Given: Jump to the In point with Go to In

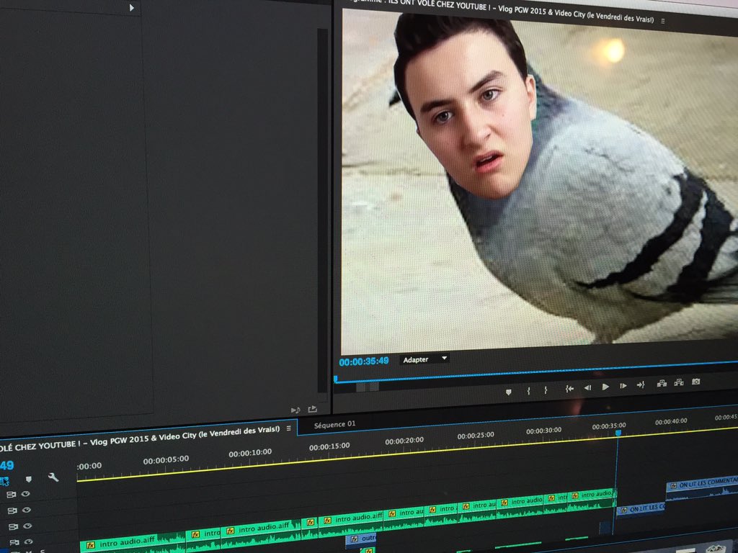Looking at the screenshot, I should (569, 388).
